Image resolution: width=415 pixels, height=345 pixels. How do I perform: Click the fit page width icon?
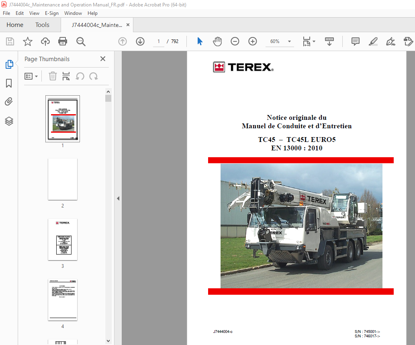[x=307, y=41]
